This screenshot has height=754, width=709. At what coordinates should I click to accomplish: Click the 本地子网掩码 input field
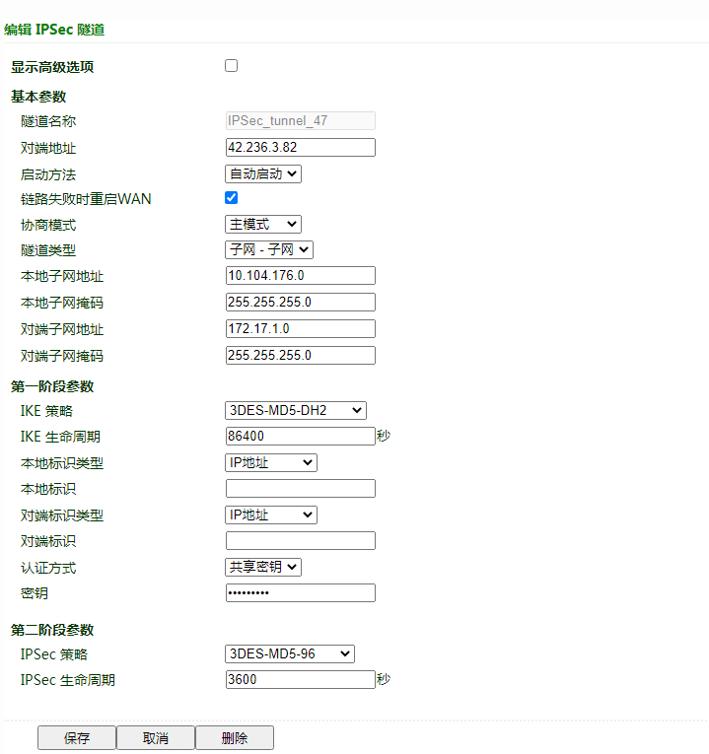[300, 303]
